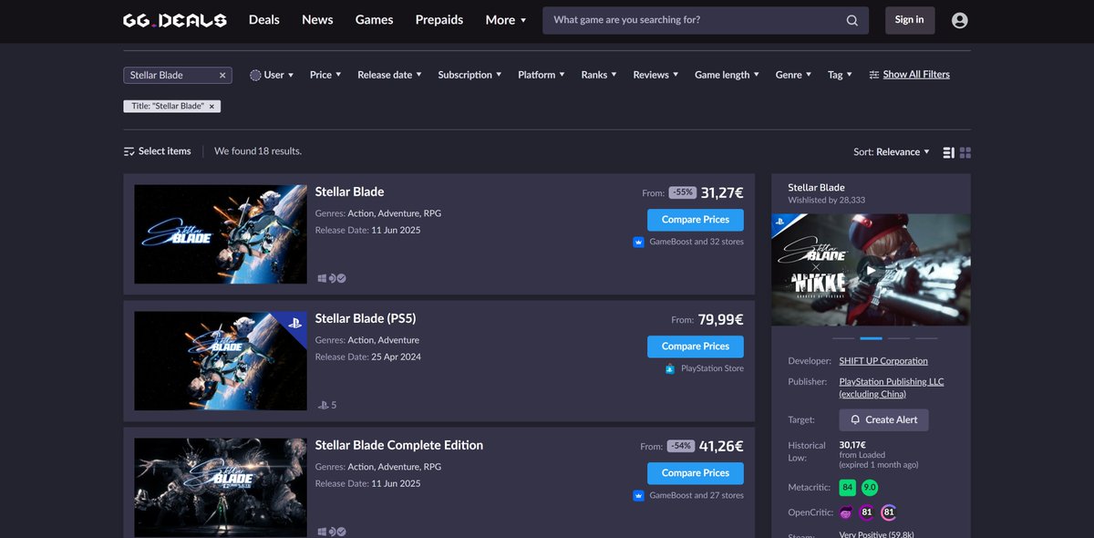Expand the More nav menu
This screenshot has height=538, width=1094.
click(x=506, y=20)
